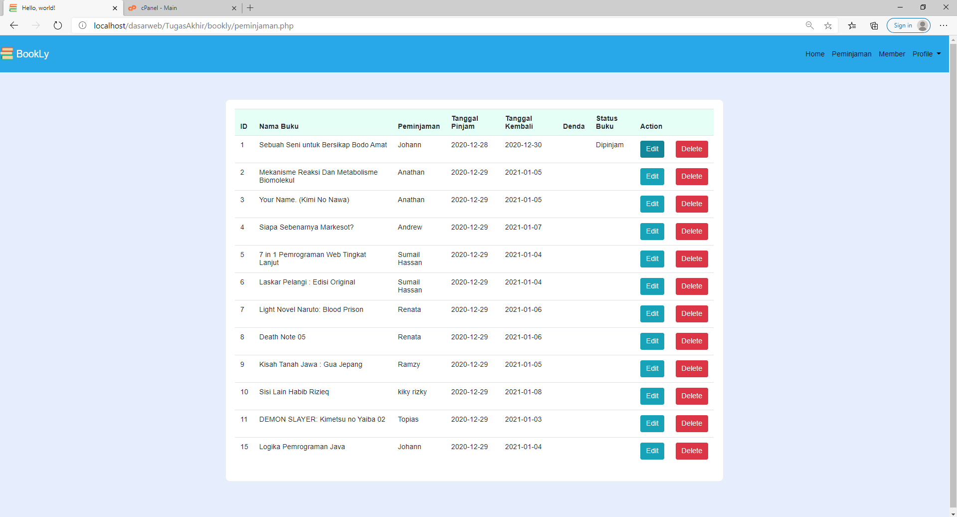The image size is (957, 517).
Task: Click the back navigation arrow
Action: pos(13,25)
